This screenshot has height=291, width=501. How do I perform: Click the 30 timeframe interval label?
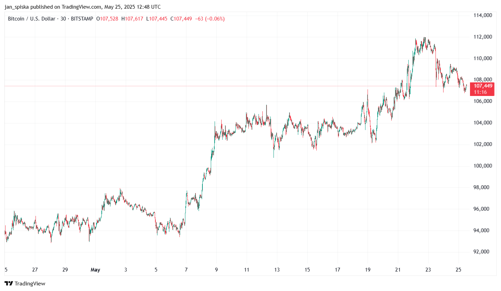point(63,19)
